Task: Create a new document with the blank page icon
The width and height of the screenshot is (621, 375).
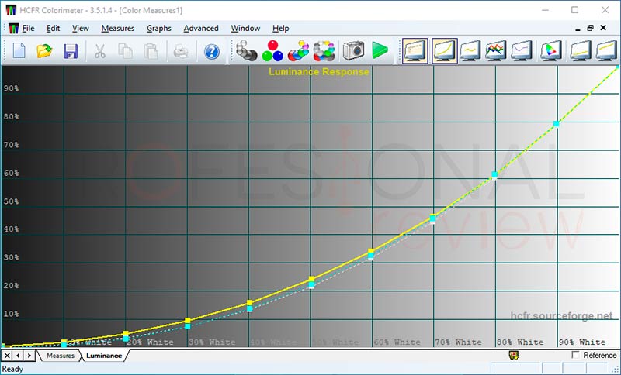Action: pos(19,51)
